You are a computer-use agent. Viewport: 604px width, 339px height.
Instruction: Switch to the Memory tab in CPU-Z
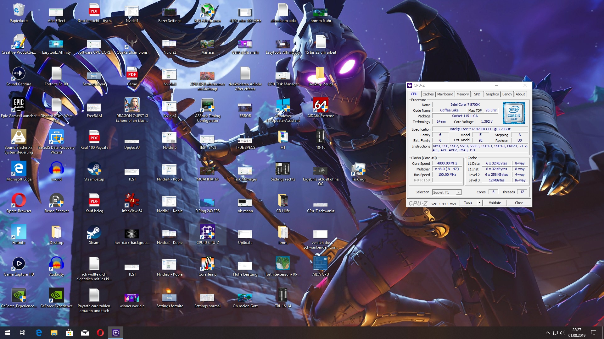[462, 94]
